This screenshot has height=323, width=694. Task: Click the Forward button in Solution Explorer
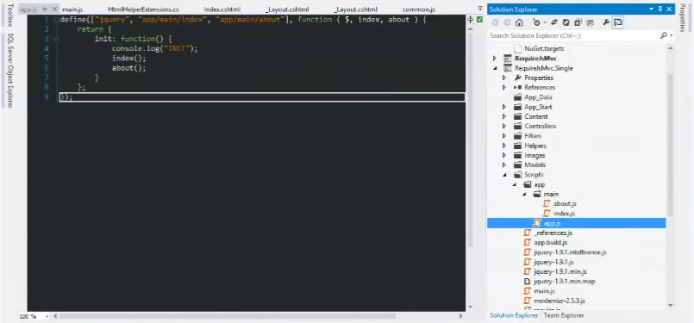pyautogui.click(x=507, y=22)
